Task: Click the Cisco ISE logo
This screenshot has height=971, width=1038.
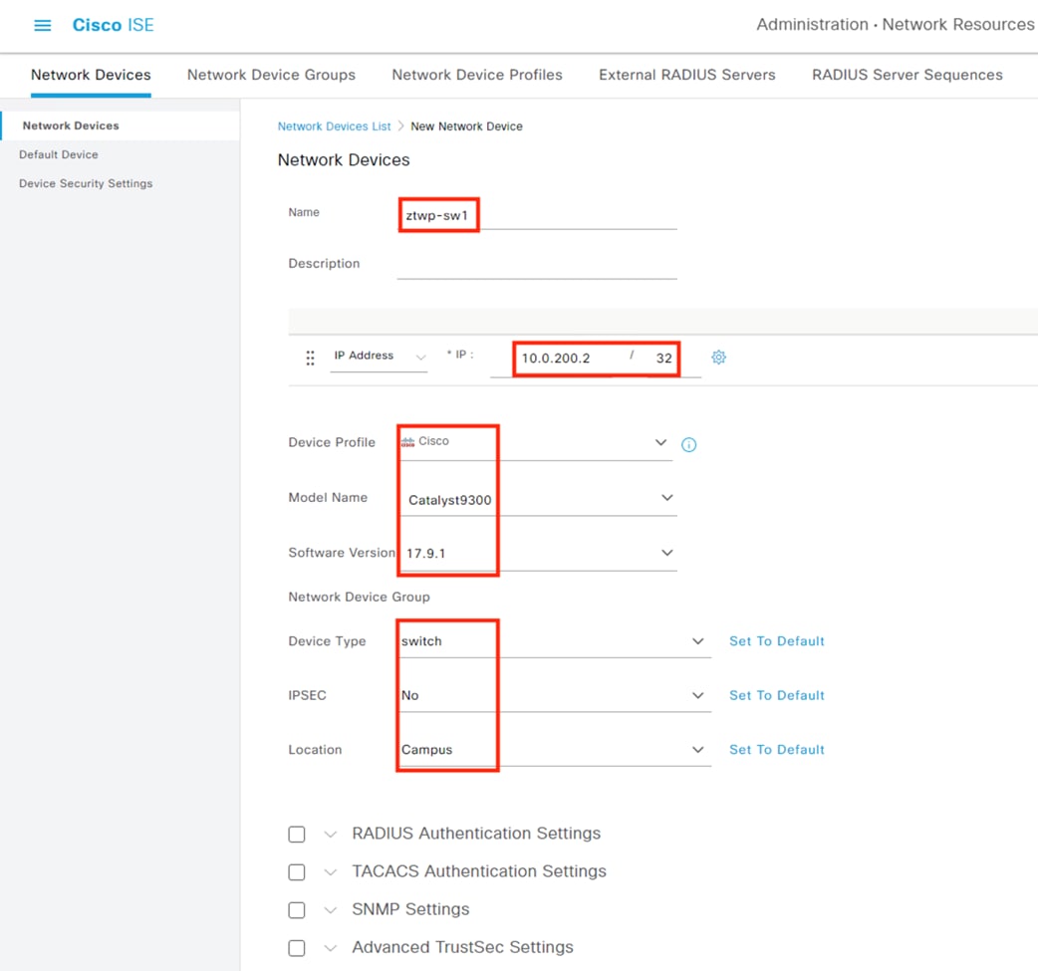Action: click(113, 25)
